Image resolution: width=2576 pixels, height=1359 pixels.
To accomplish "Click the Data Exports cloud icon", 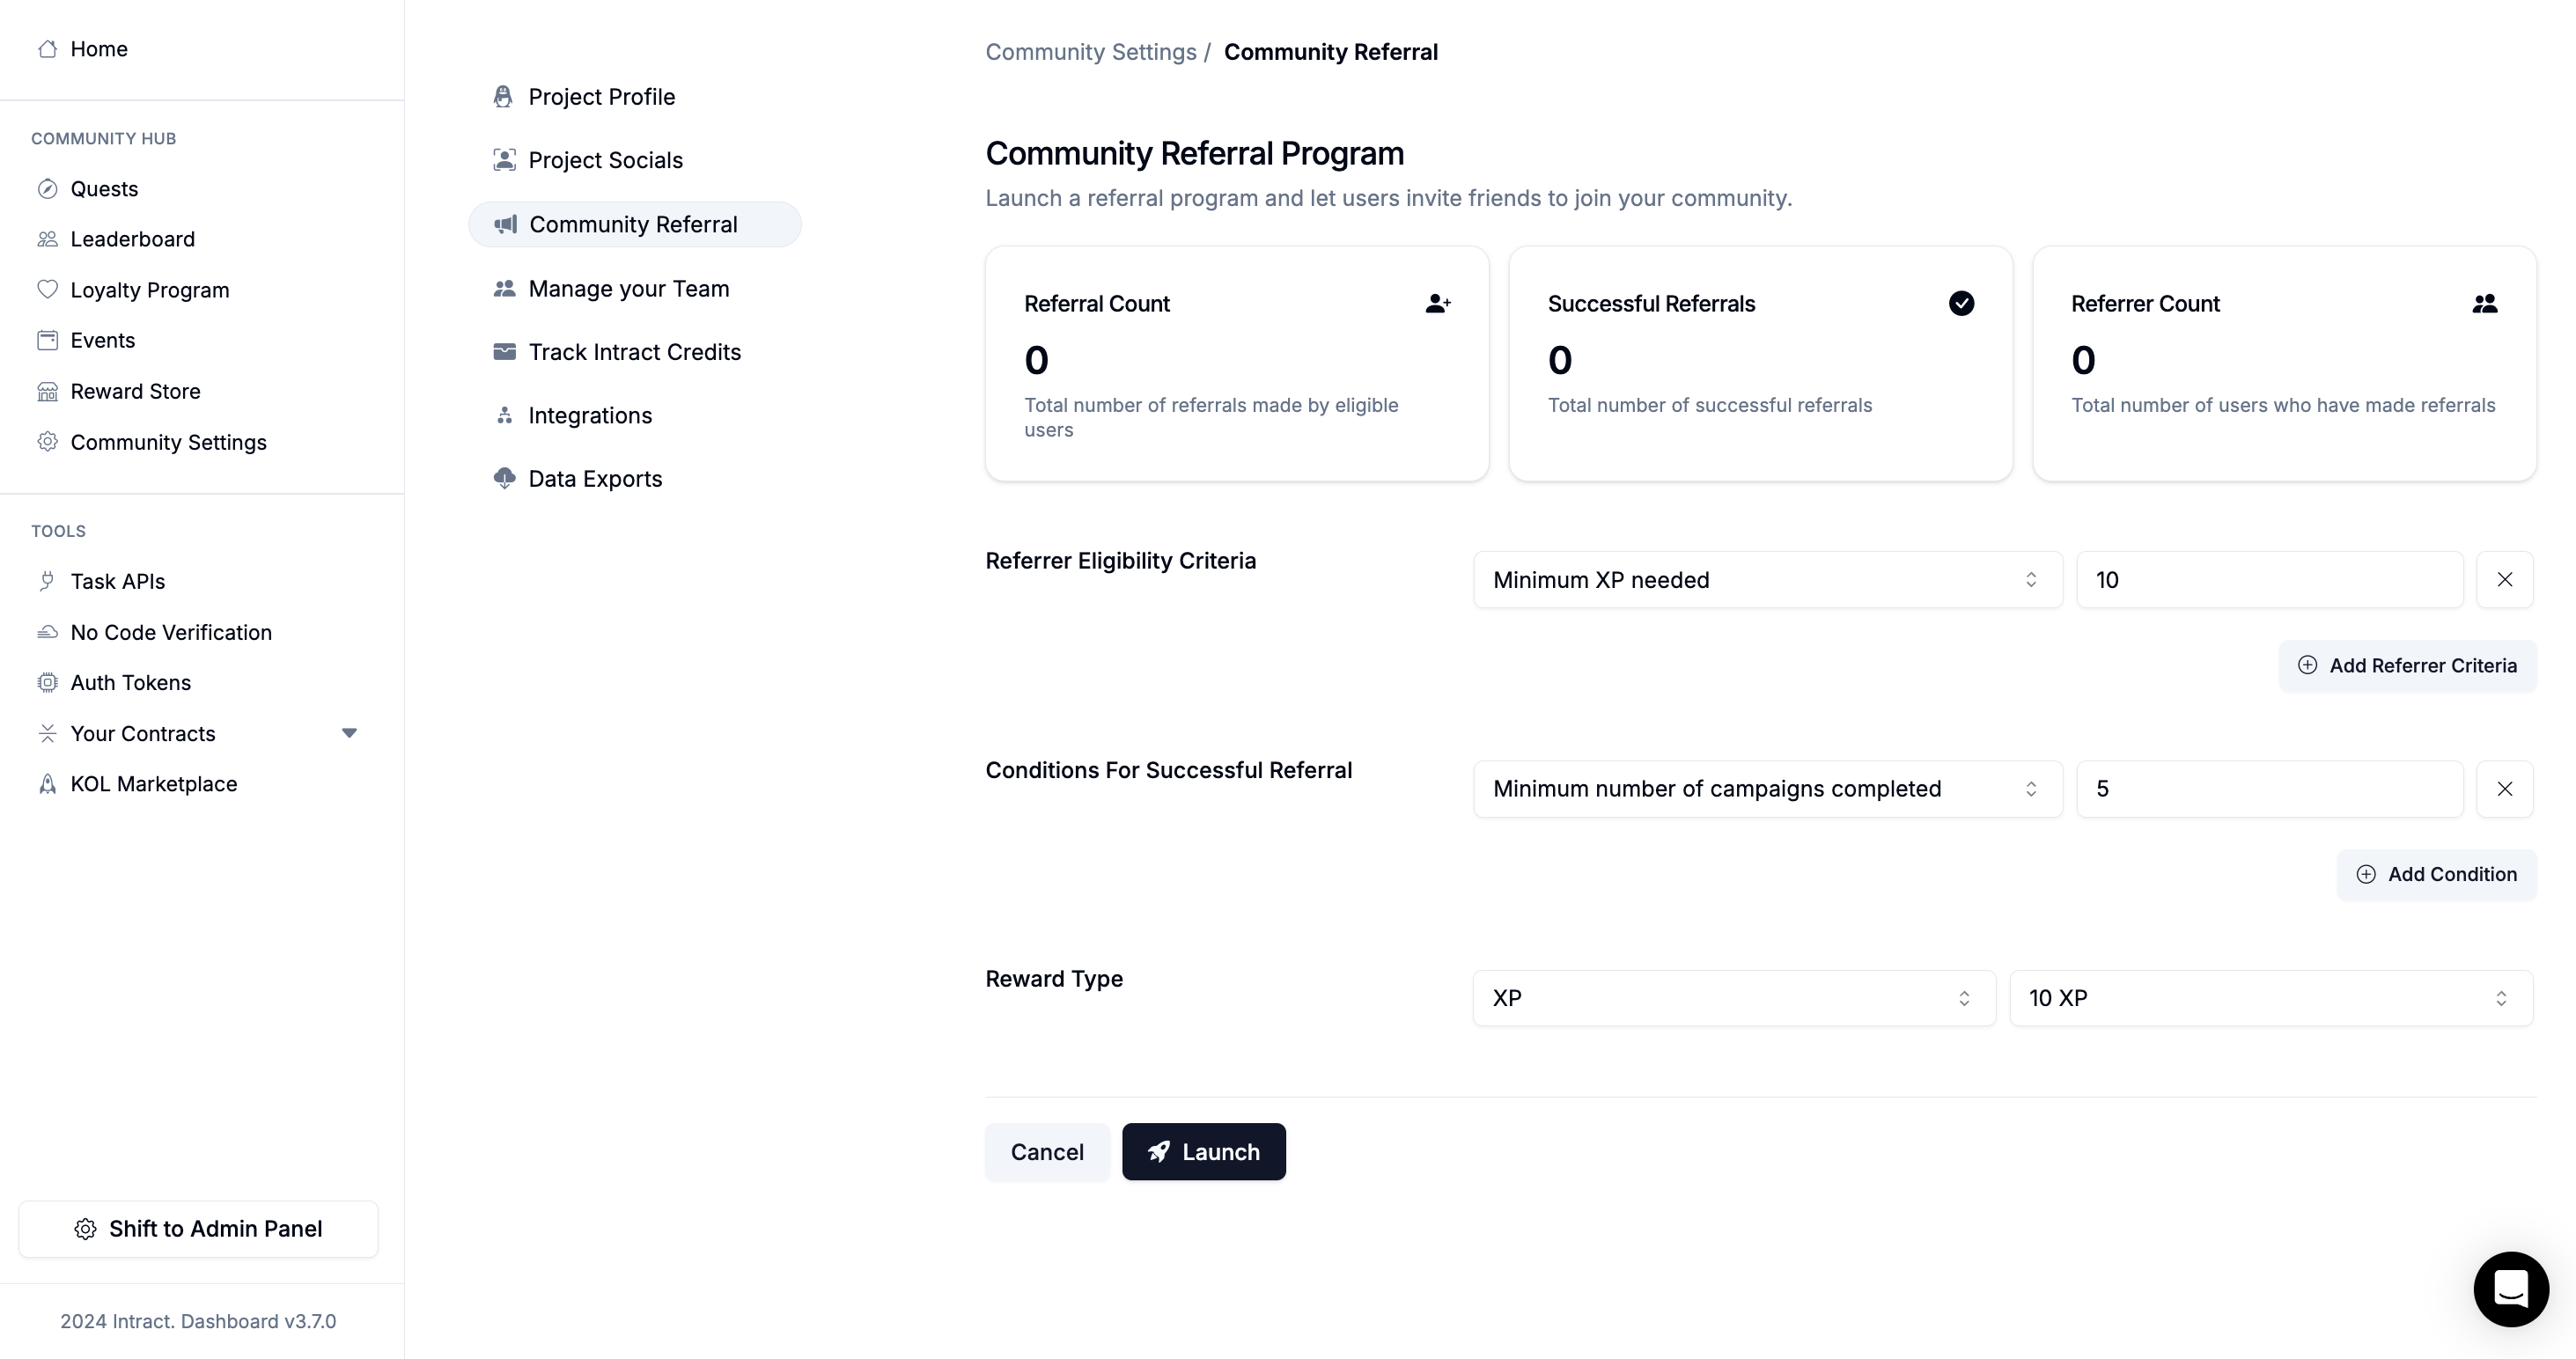I will [504, 479].
